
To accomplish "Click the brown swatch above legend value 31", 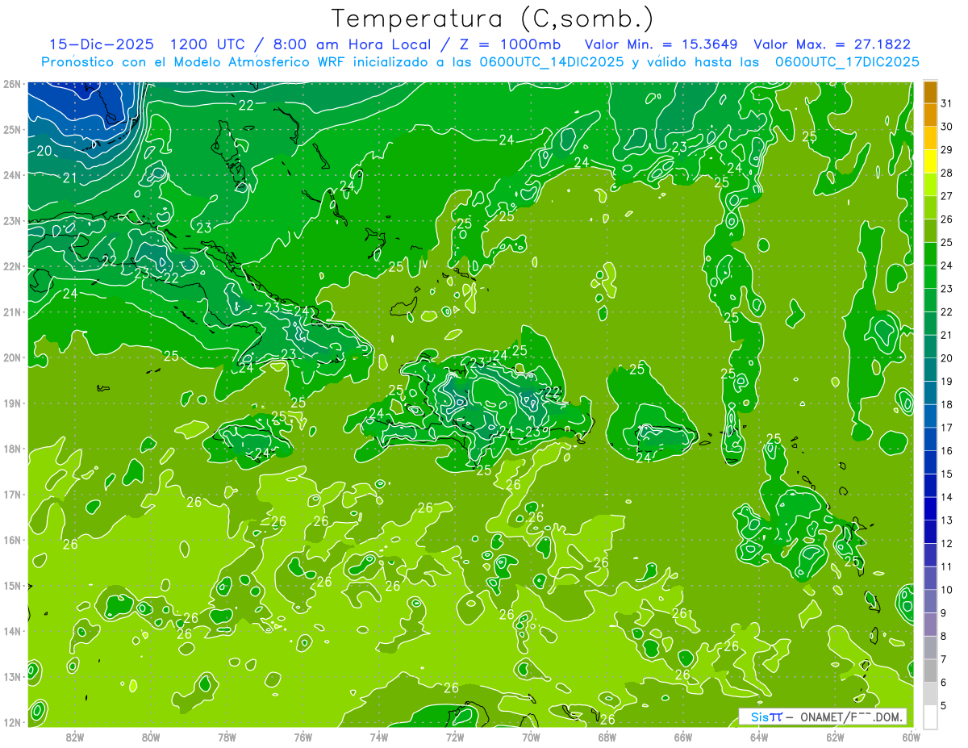I will [930, 92].
